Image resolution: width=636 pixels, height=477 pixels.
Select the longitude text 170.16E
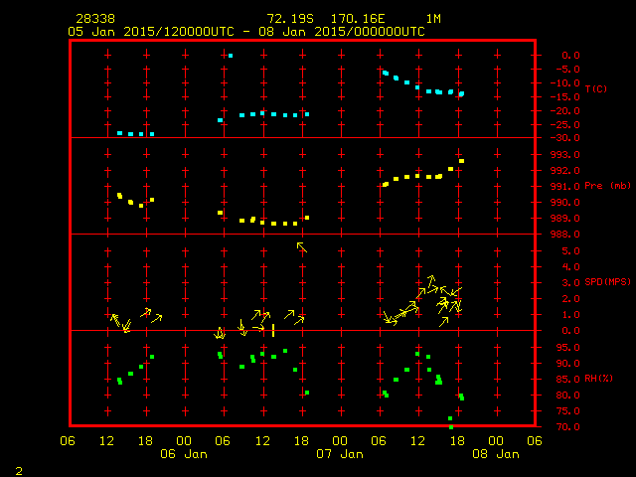coord(358,19)
